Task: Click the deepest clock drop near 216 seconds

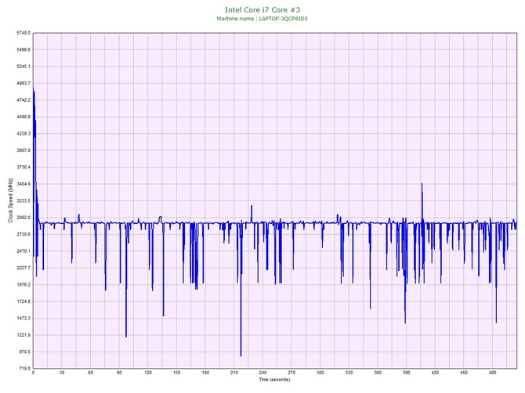Action: [241, 355]
